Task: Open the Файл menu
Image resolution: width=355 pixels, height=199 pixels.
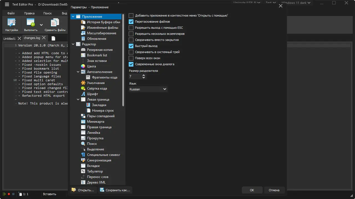Action: pyautogui.click(x=11, y=13)
